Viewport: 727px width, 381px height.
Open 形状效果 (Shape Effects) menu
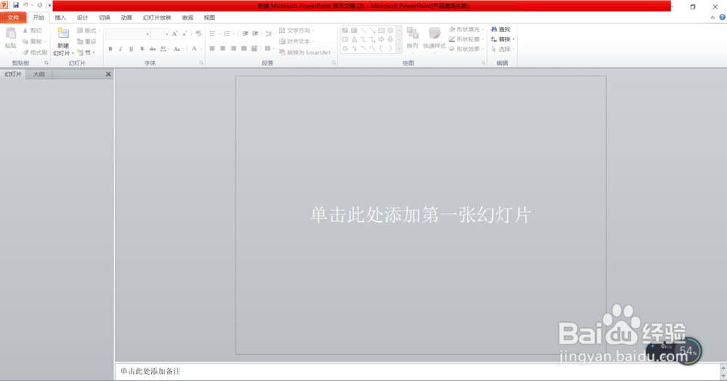466,49
